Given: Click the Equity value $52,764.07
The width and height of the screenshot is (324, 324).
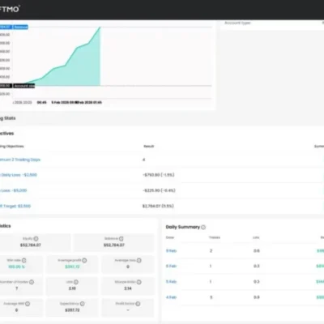Looking at the screenshot, I should tap(31, 245).
